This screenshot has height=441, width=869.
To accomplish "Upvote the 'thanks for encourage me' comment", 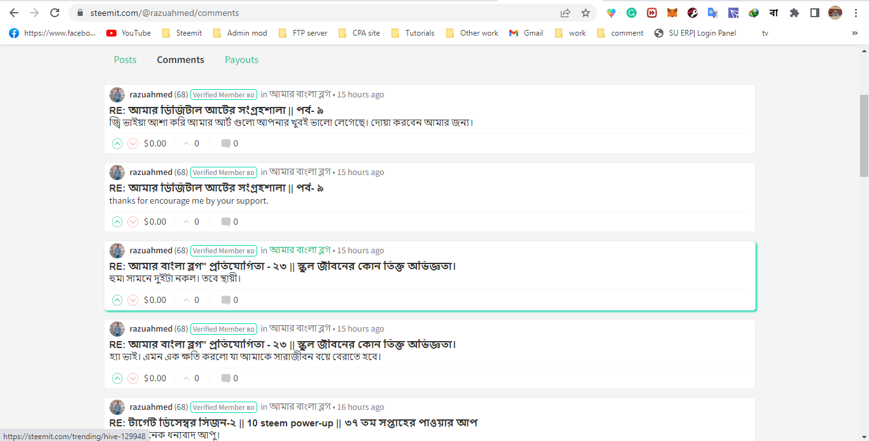I will click(x=117, y=222).
